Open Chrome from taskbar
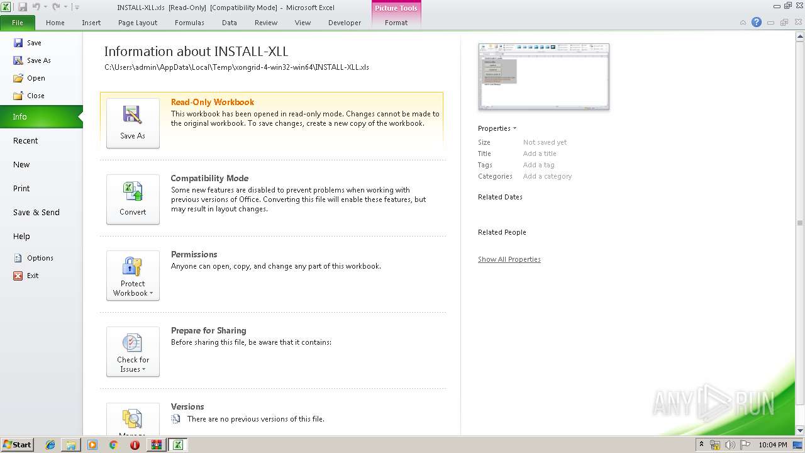The height and width of the screenshot is (453, 805). (113, 445)
